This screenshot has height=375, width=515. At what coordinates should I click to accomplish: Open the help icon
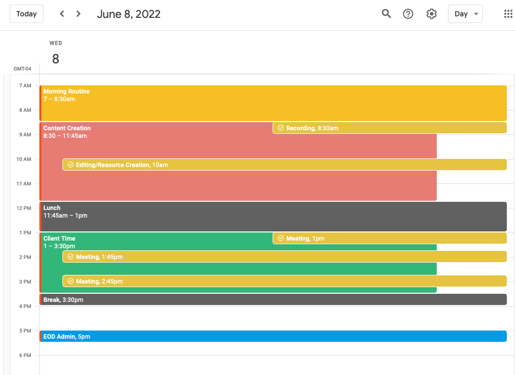coord(408,14)
